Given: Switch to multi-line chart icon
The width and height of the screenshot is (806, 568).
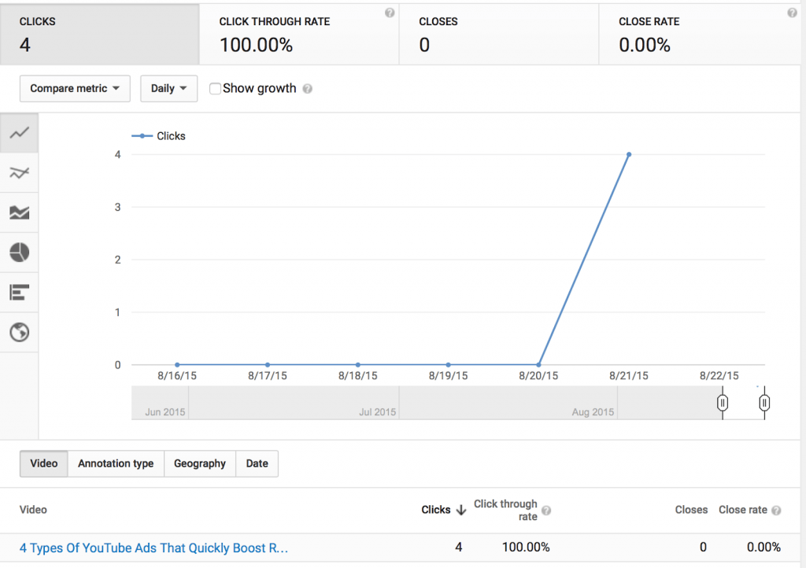Looking at the screenshot, I should tap(19, 173).
